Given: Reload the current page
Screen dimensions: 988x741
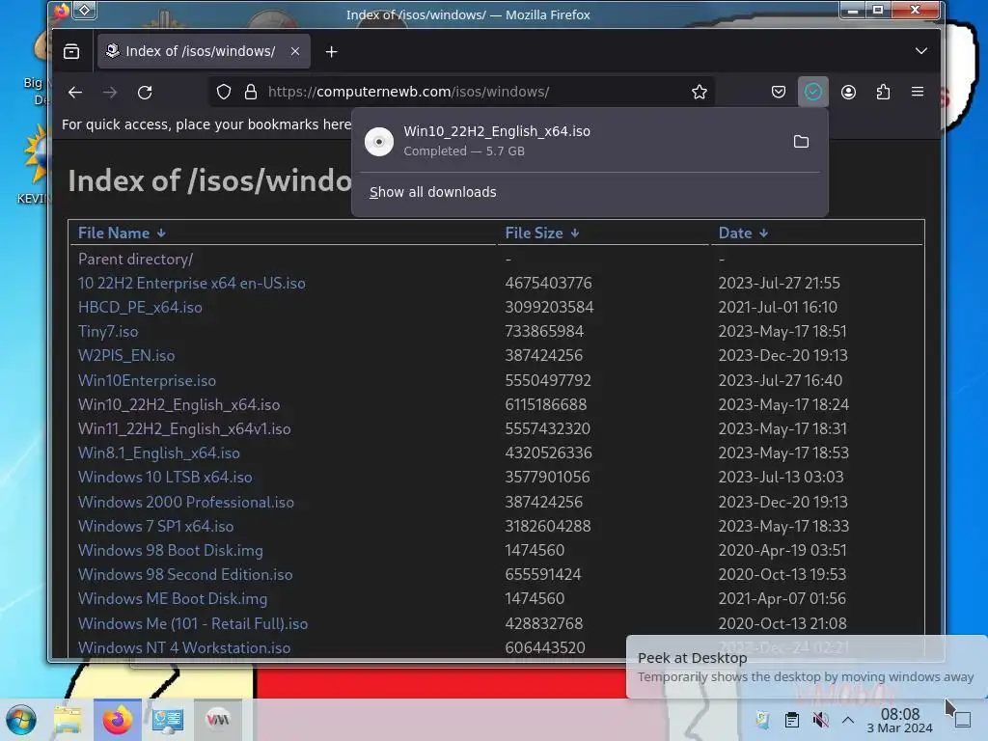Looking at the screenshot, I should pyautogui.click(x=145, y=92).
